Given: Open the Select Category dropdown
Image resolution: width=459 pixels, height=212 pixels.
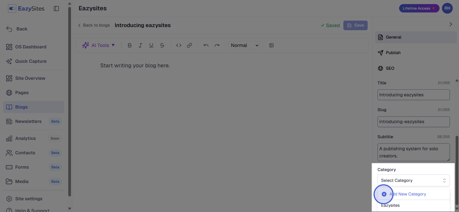Looking at the screenshot, I should click(x=413, y=181).
